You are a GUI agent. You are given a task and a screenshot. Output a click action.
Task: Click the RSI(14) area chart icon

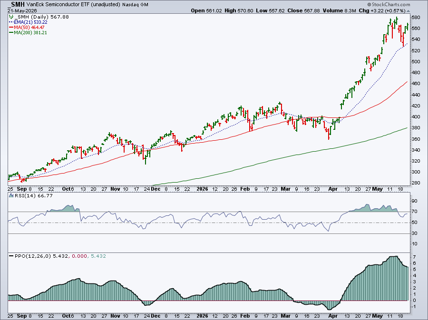tap(11, 195)
